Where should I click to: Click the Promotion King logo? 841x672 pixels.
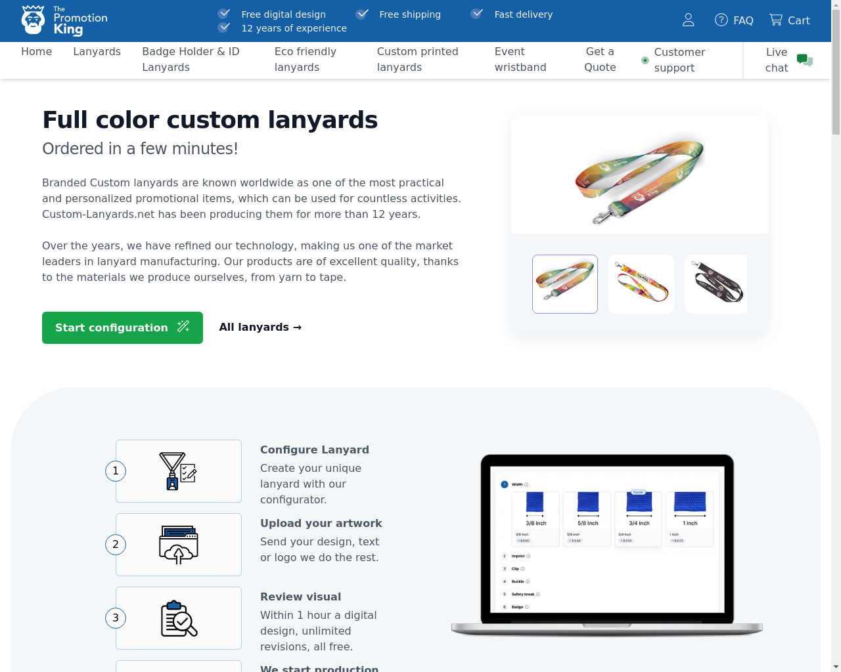pyautogui.click(x=64, y=20)
